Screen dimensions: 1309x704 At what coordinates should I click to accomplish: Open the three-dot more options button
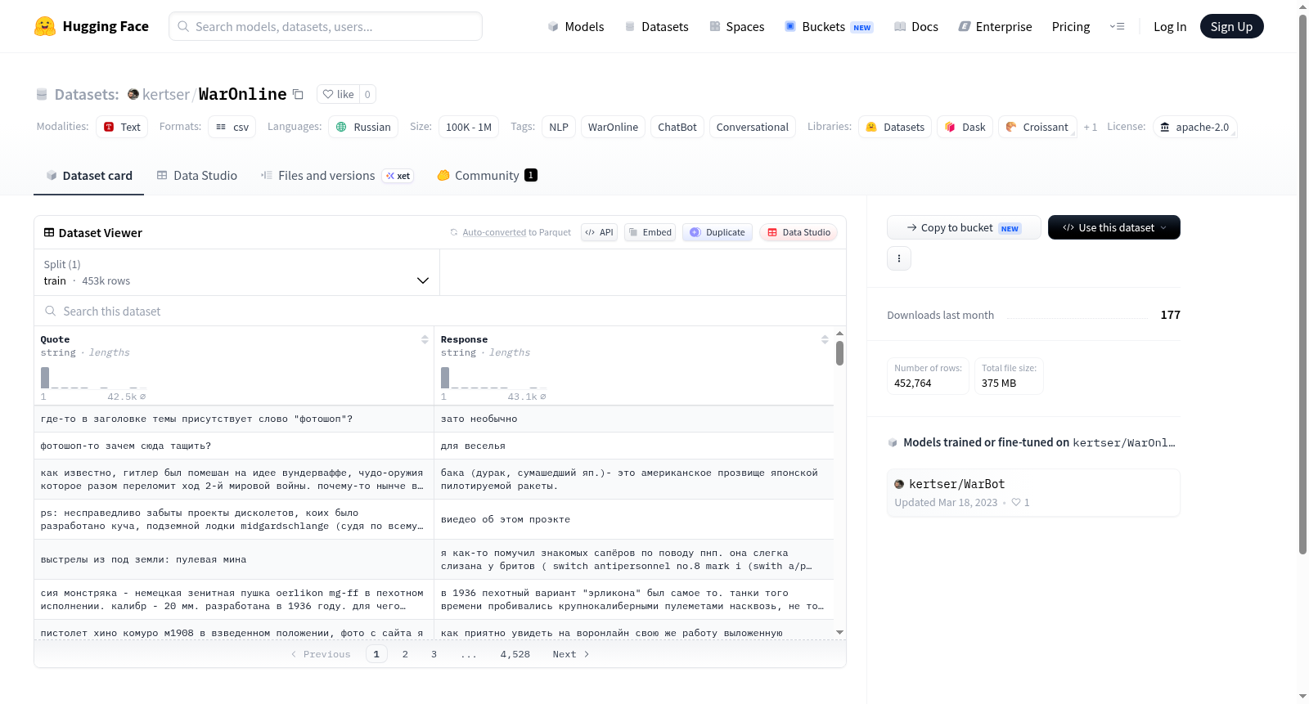click(899, 258)
